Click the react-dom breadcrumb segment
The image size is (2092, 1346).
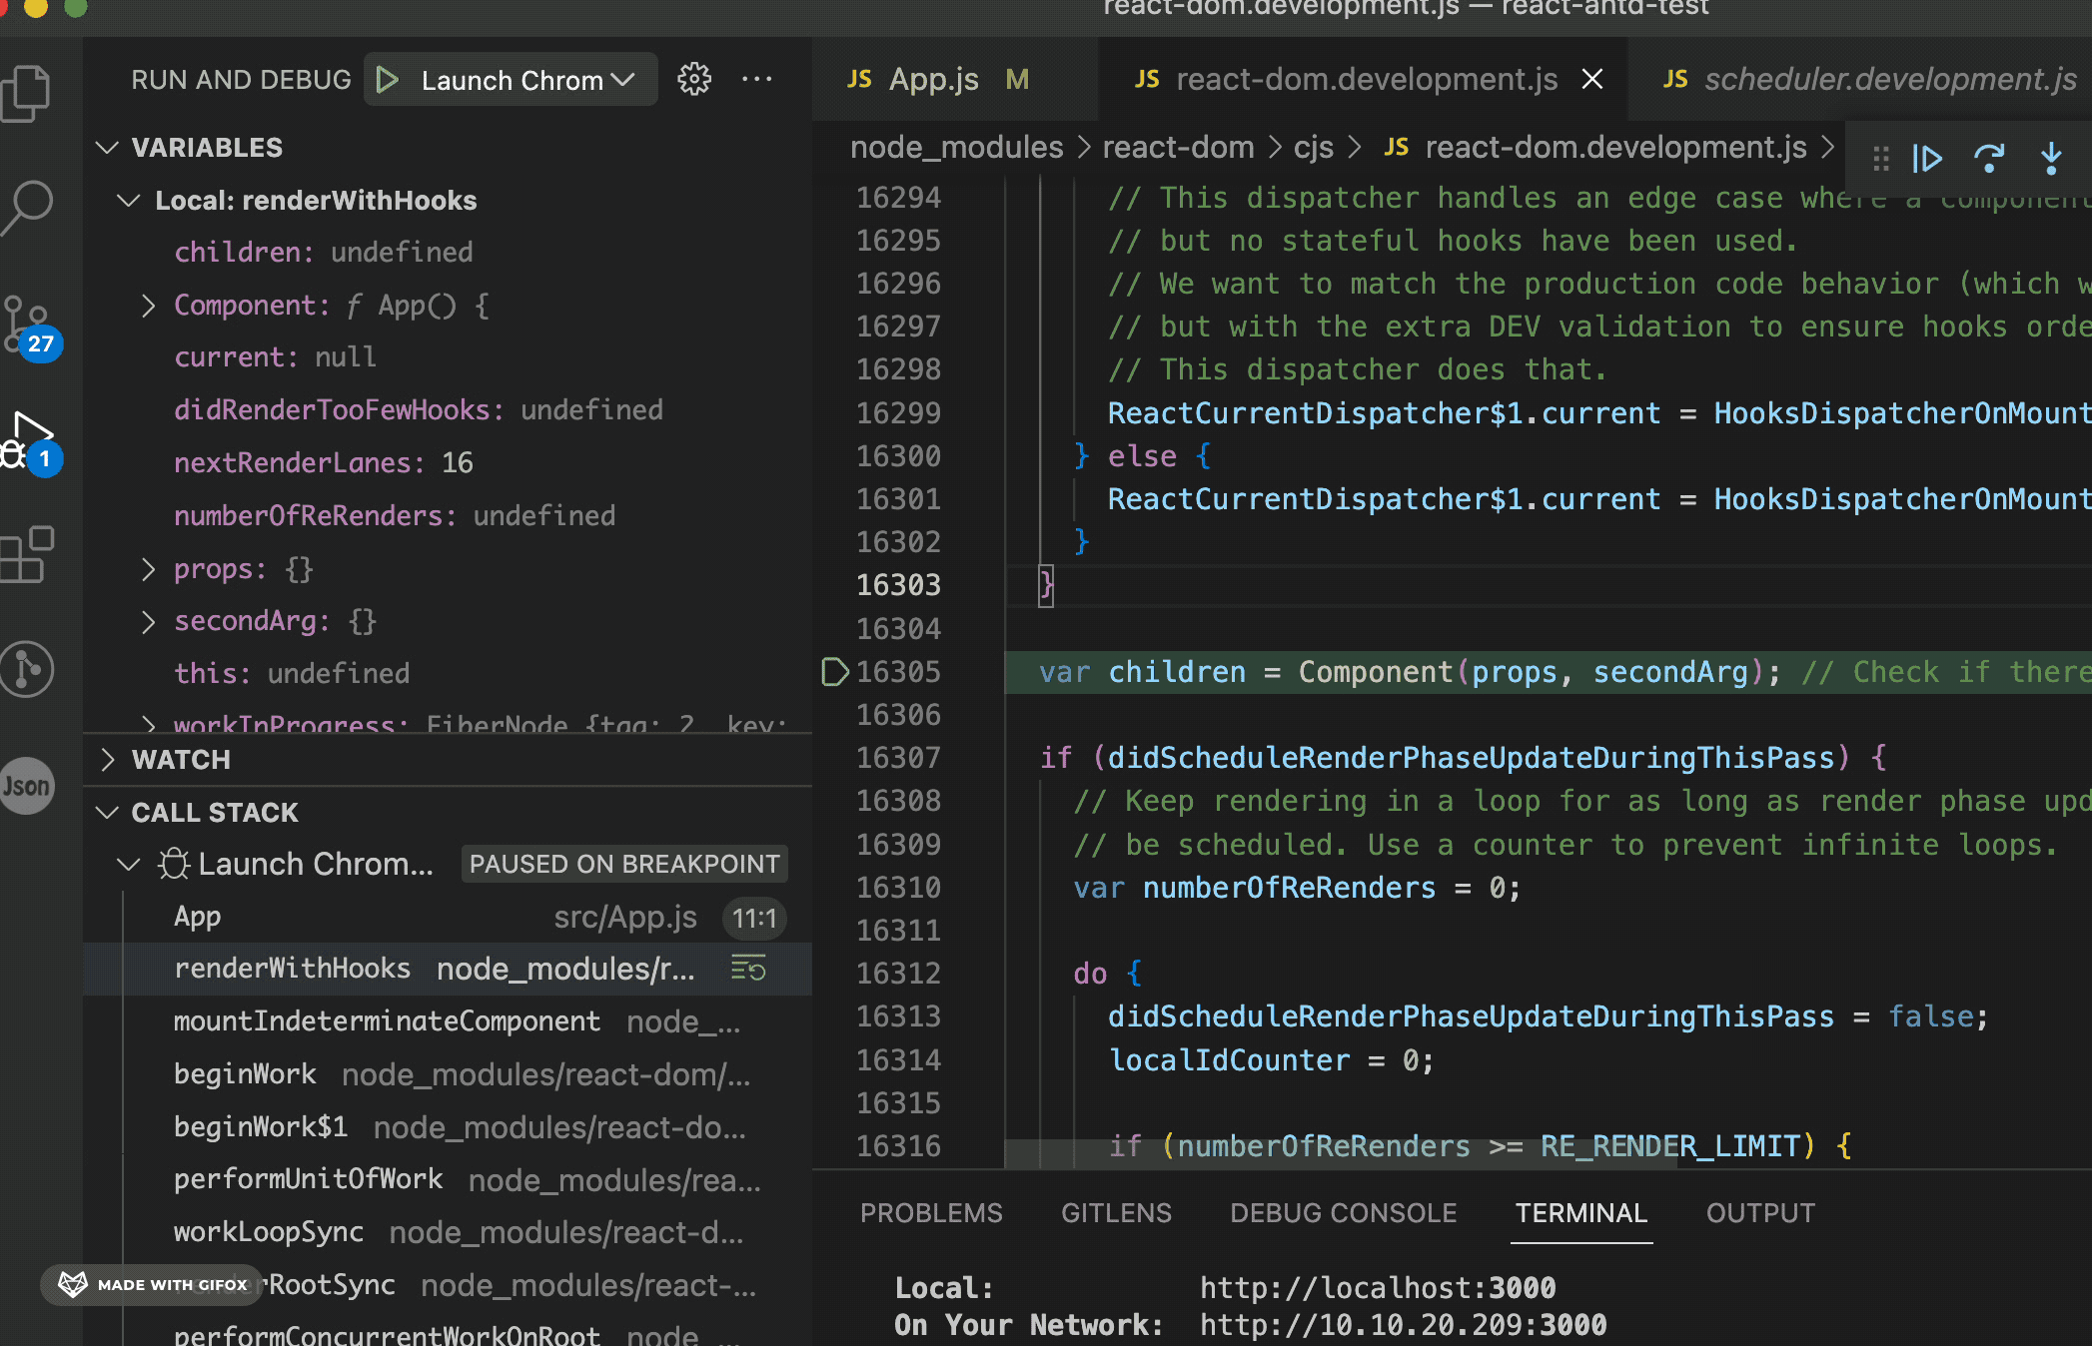pyautogui.click(x=1178, y=148)
